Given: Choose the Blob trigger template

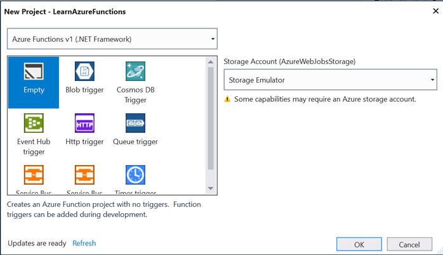Looking at the screenshot, I should click(84, 72).
